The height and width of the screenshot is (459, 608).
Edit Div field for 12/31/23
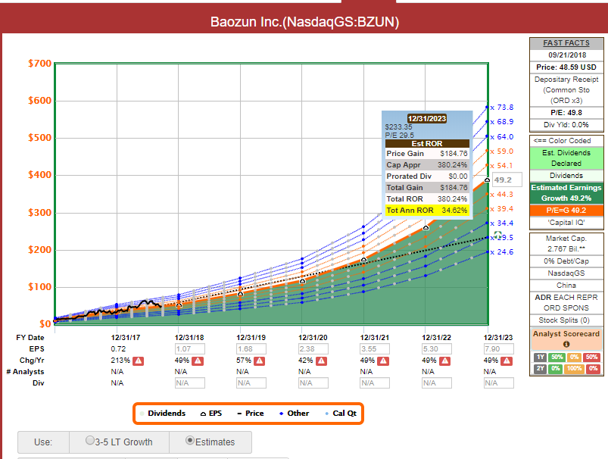(499, 383)
